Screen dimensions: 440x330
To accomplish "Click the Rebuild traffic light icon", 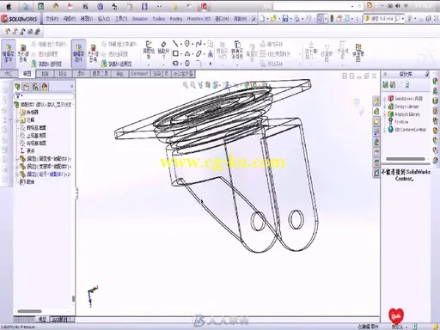I will [332, 19].
